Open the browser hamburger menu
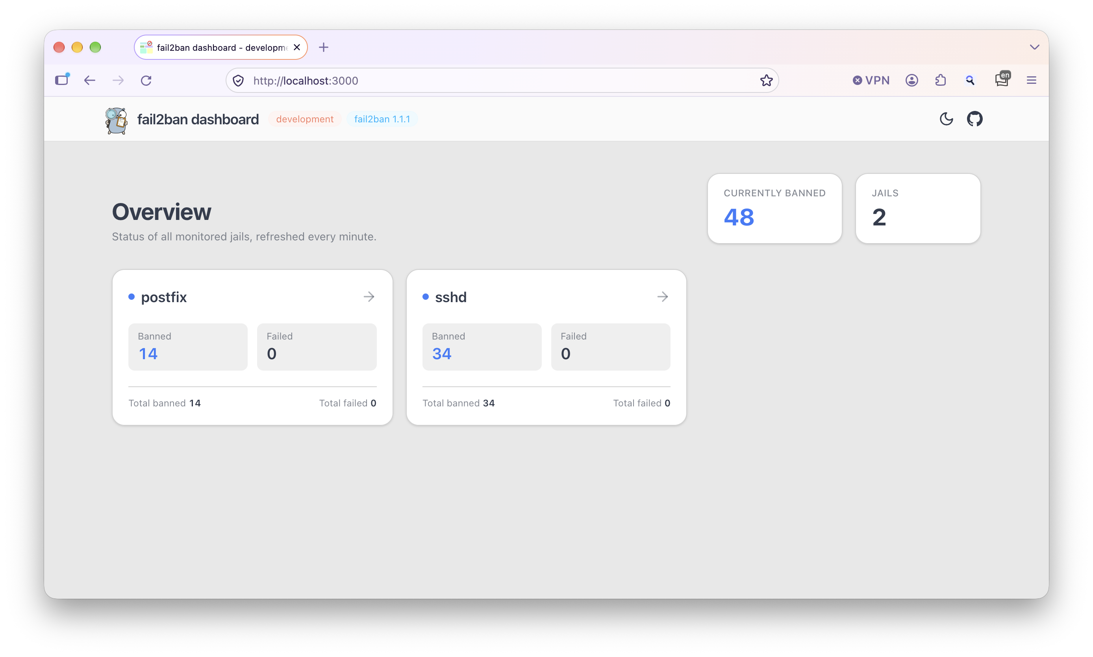The width and height of the screenshot is (1093, 657). pos(1031,80)
